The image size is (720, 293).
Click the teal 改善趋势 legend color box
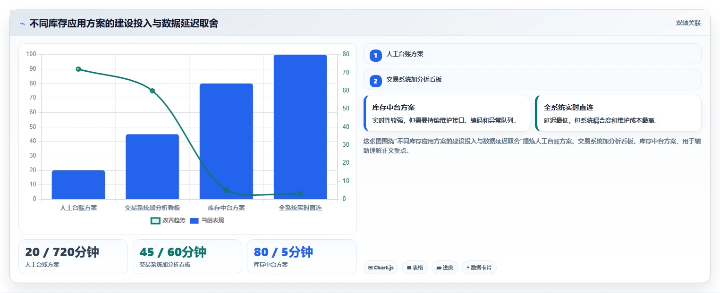(155, 220)
